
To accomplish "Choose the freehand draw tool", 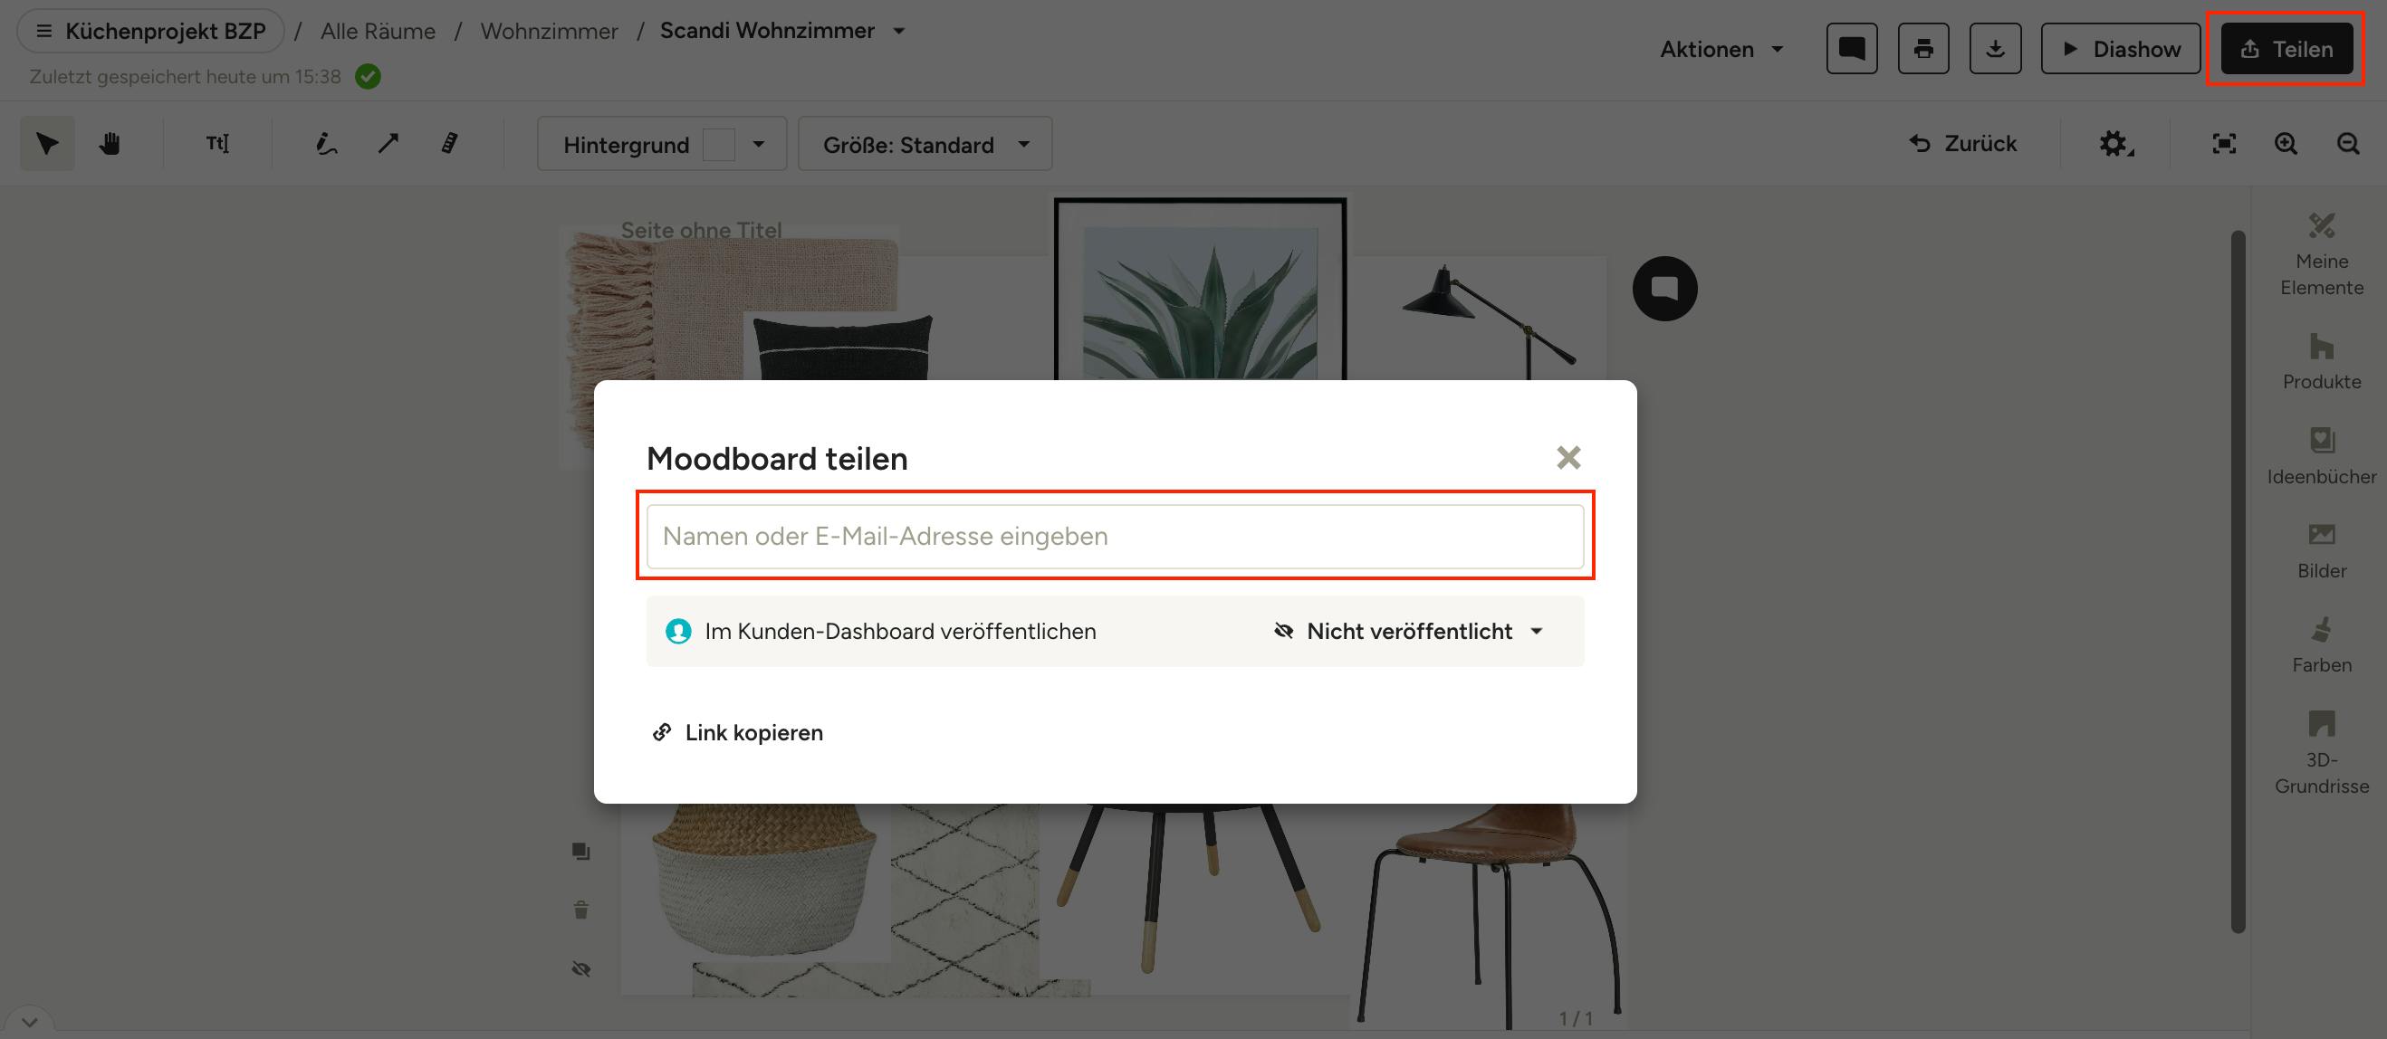I will (x=326, y=144).
